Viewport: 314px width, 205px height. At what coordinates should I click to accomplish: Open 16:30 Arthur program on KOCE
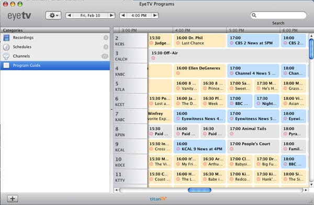click(213, 162)
